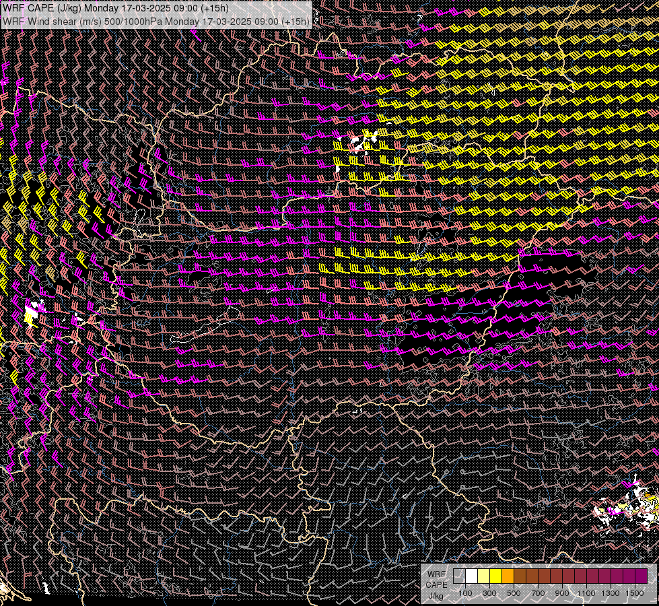
Task: Click the 'WRF Wind shear (m/s) 500/1000hPa' title line
Action: point(156,21)
